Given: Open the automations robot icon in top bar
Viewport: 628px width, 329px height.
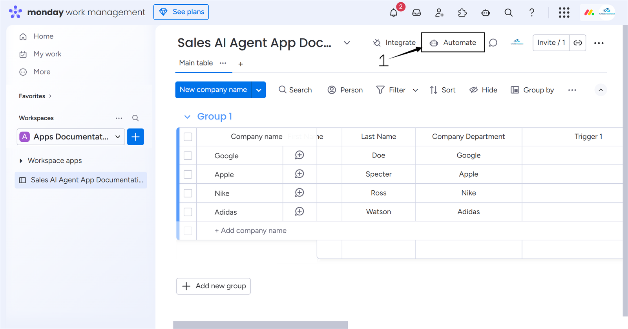Looking at the screenshot, I should [x=486, y=13].
